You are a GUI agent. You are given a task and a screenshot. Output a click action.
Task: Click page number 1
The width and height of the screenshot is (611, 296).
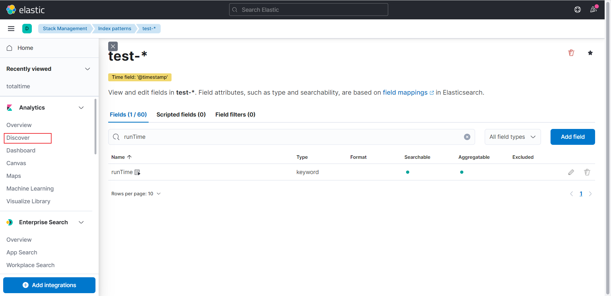point(581,194)
